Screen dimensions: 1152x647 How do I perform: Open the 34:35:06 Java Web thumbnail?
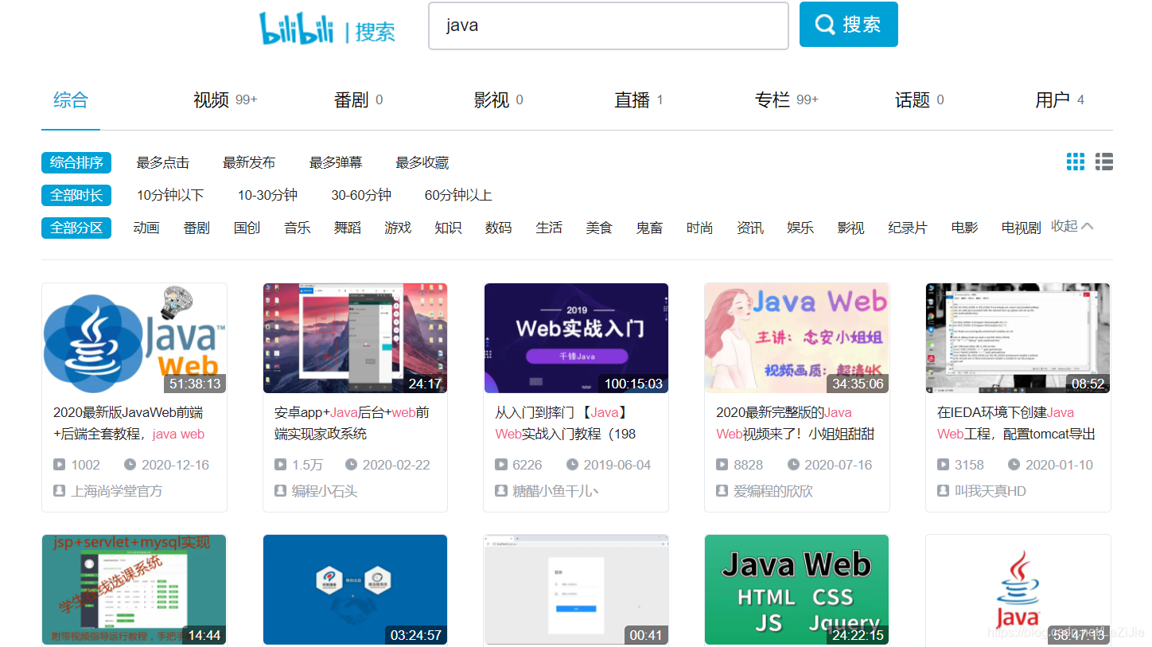click(x=797, y=338)
